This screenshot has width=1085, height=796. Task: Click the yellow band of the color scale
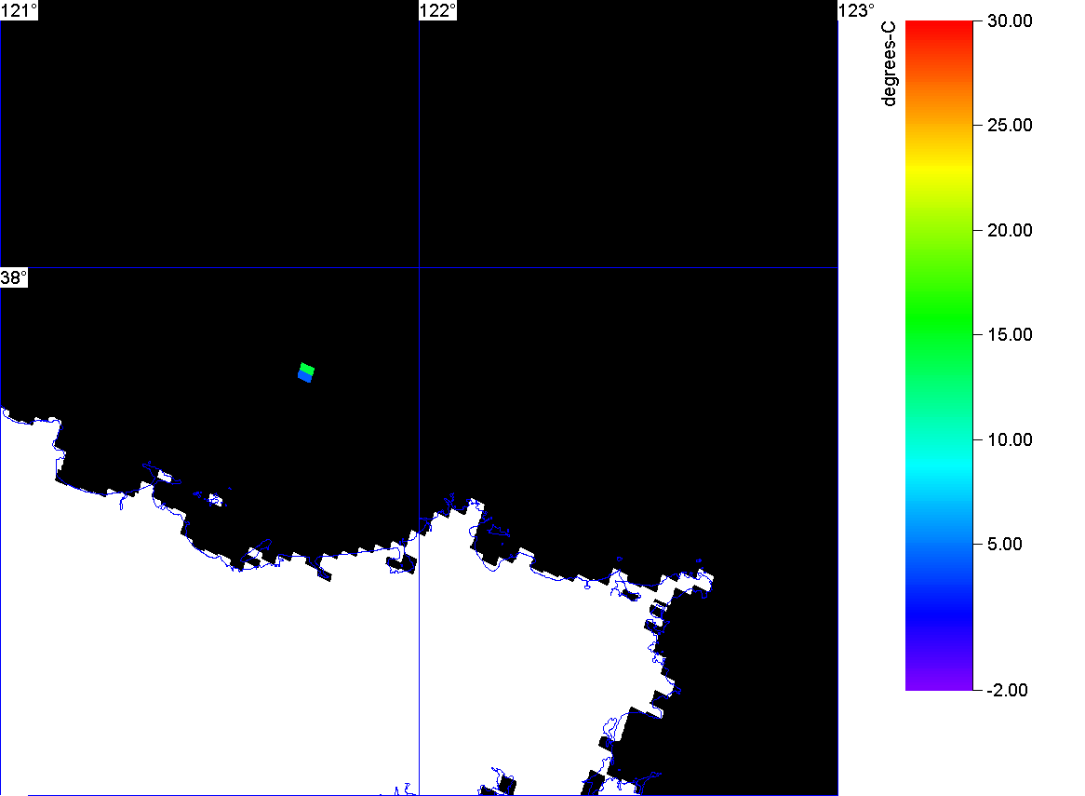point(939,168)
